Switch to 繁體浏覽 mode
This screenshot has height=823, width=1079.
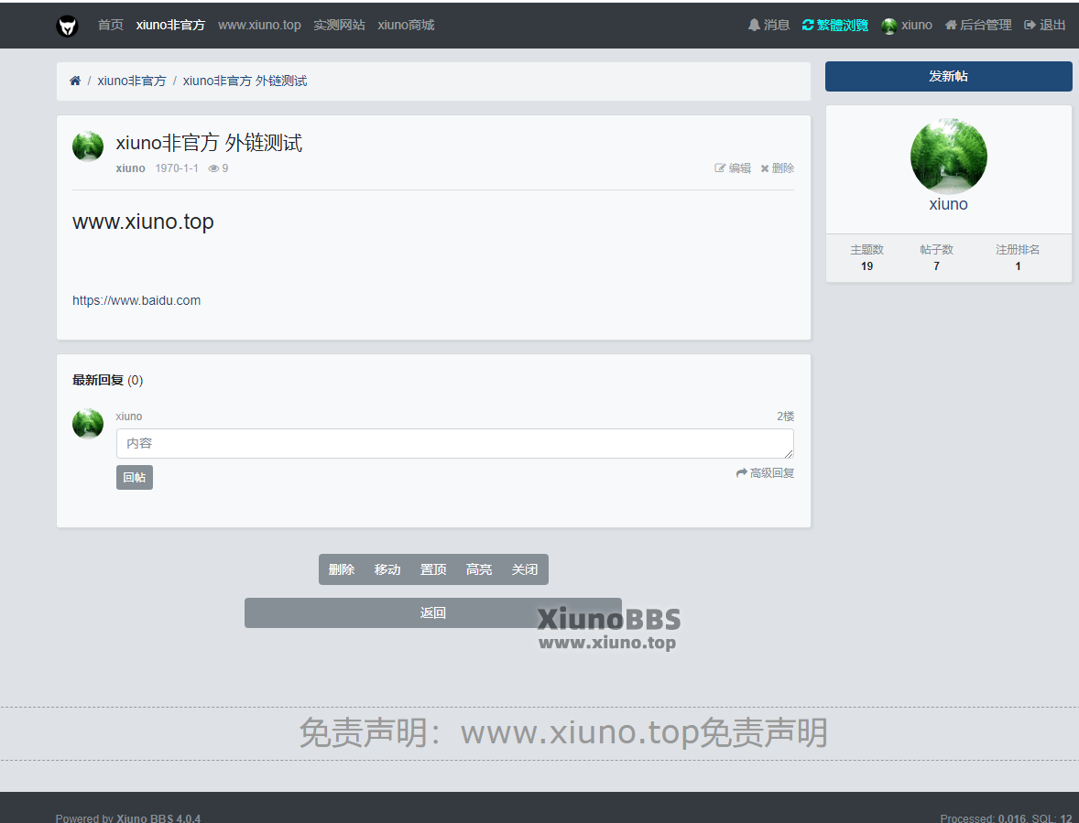[x=834, y=26]
